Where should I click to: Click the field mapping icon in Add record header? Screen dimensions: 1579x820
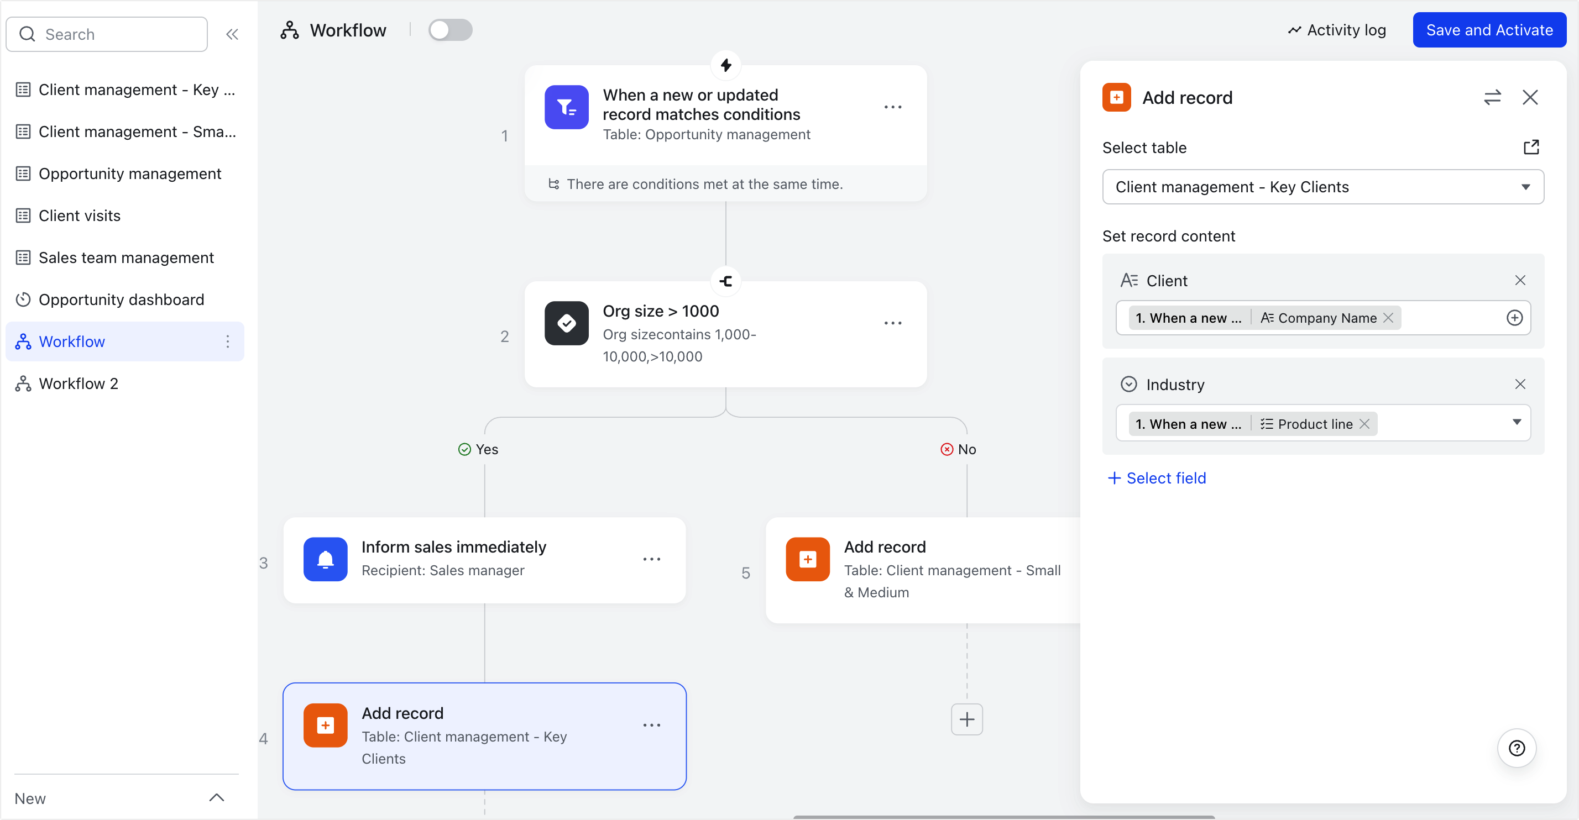[1493, 97]
